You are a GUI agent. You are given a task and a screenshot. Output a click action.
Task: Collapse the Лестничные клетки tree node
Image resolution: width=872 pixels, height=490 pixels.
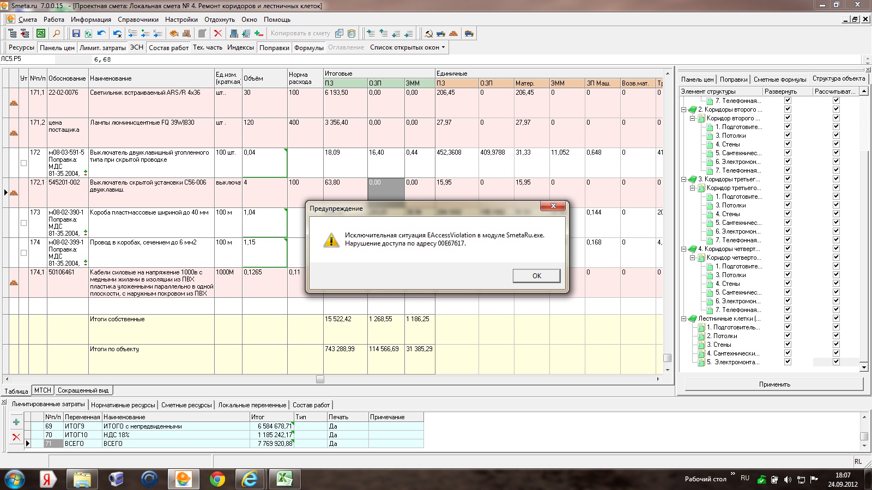[x=683, y=318]
